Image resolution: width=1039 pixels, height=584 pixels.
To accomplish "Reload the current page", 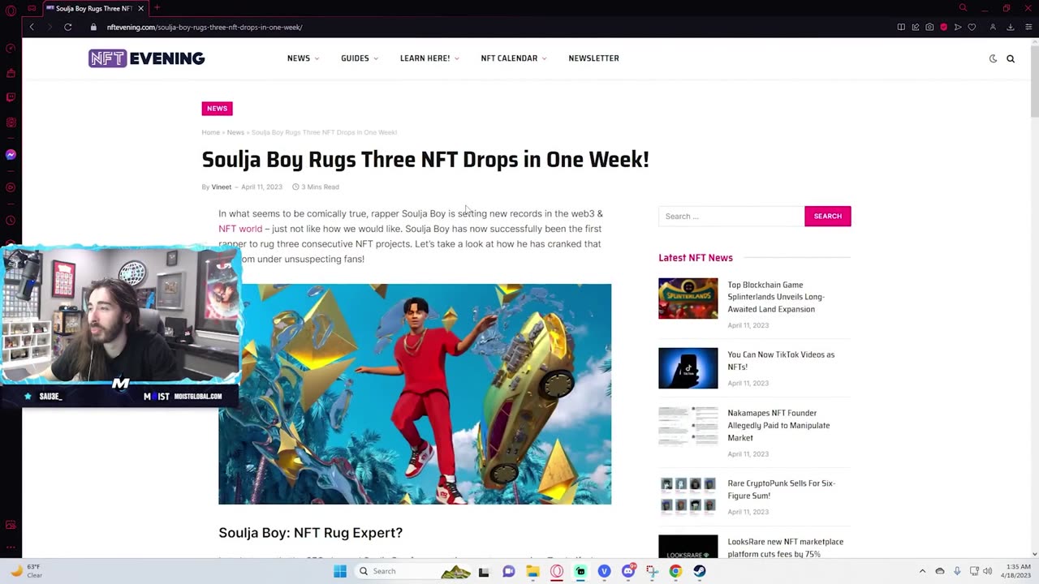I will coord(68,27).
